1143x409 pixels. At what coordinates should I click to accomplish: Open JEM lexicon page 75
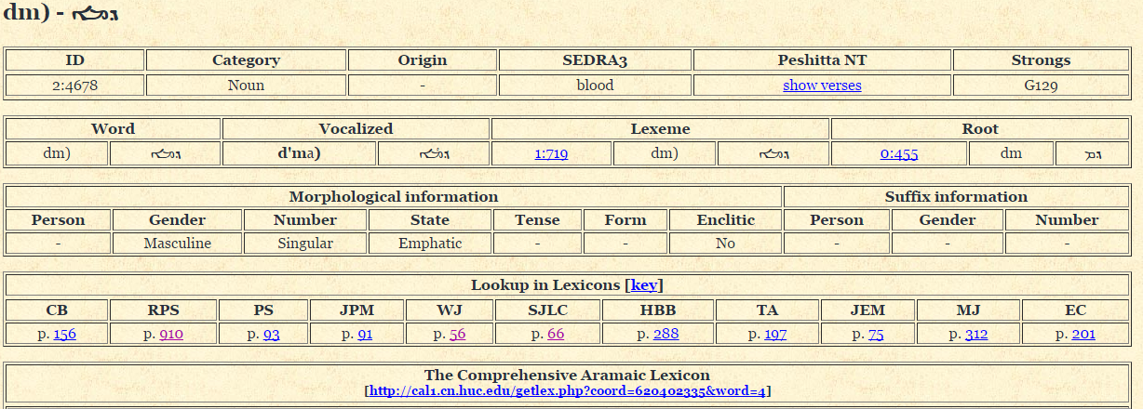[x=876, y=334]
